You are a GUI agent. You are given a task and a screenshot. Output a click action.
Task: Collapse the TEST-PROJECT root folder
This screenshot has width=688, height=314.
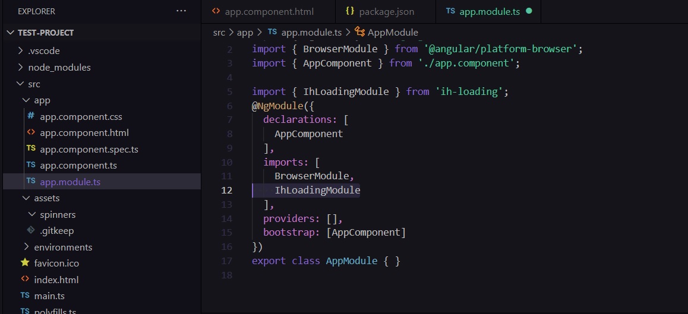tap(11, 33)
